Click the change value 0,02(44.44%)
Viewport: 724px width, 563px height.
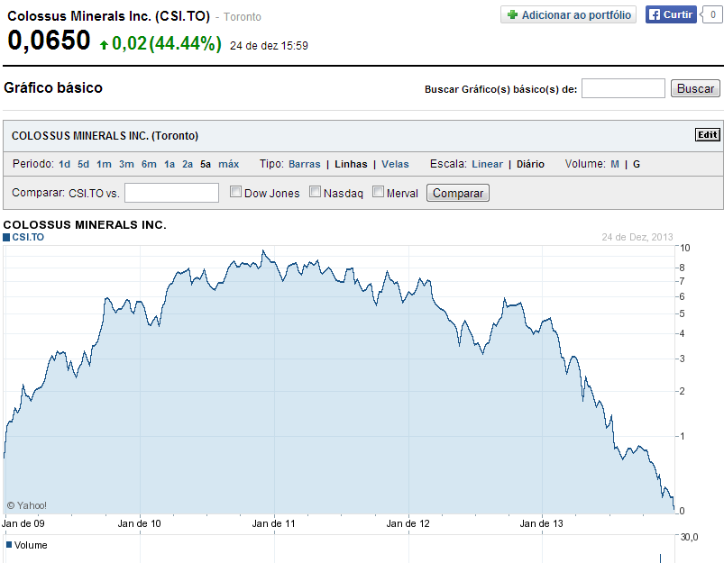click(167, 43)
